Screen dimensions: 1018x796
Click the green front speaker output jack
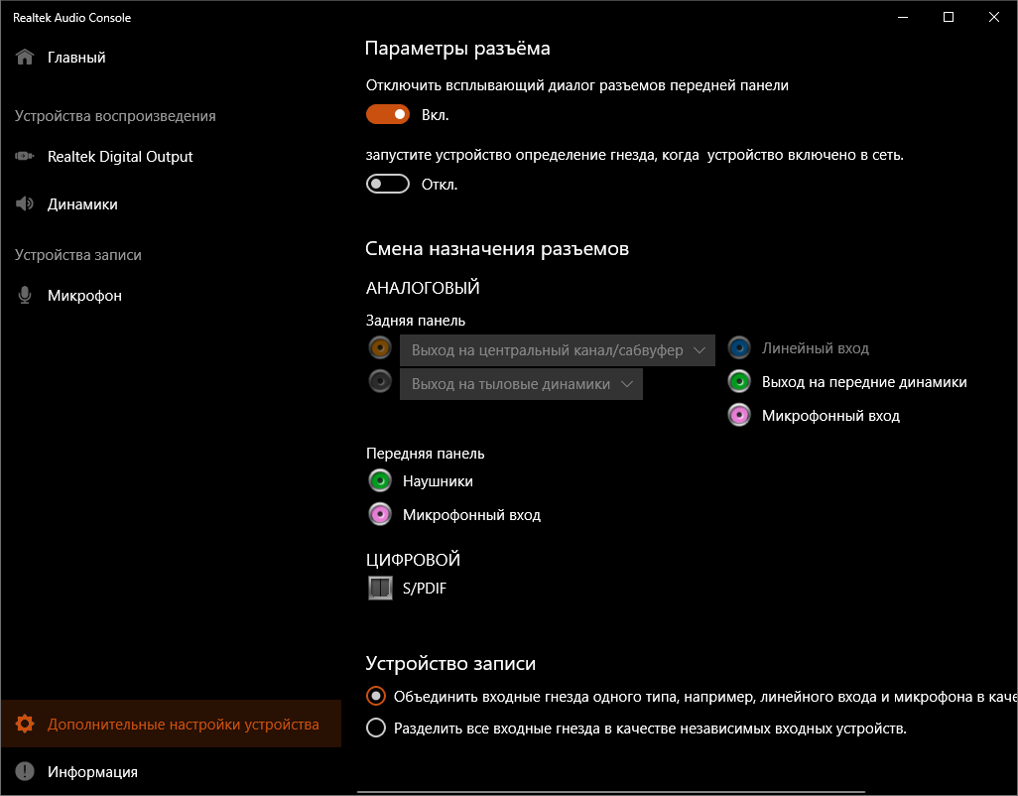738,381
